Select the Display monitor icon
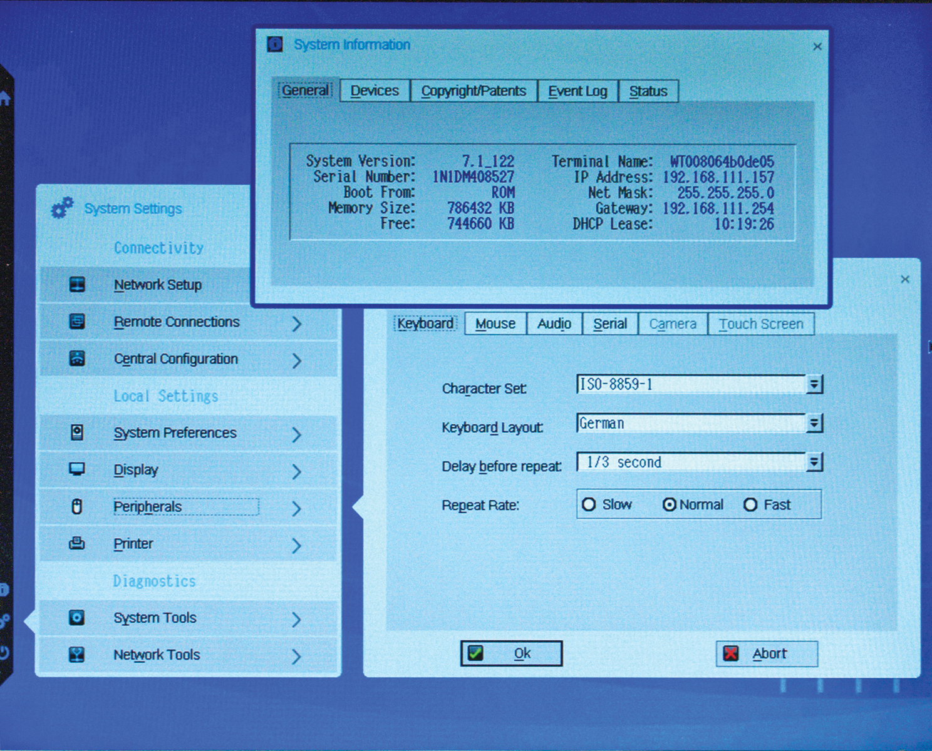Viewport: 932px width, 751px height. point(76,469)
